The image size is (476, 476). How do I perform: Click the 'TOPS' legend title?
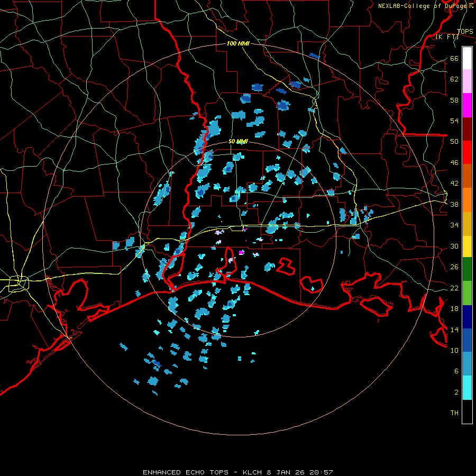coord(465,32)
